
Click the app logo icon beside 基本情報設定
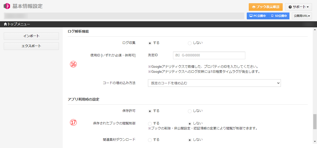coord(7,6)
